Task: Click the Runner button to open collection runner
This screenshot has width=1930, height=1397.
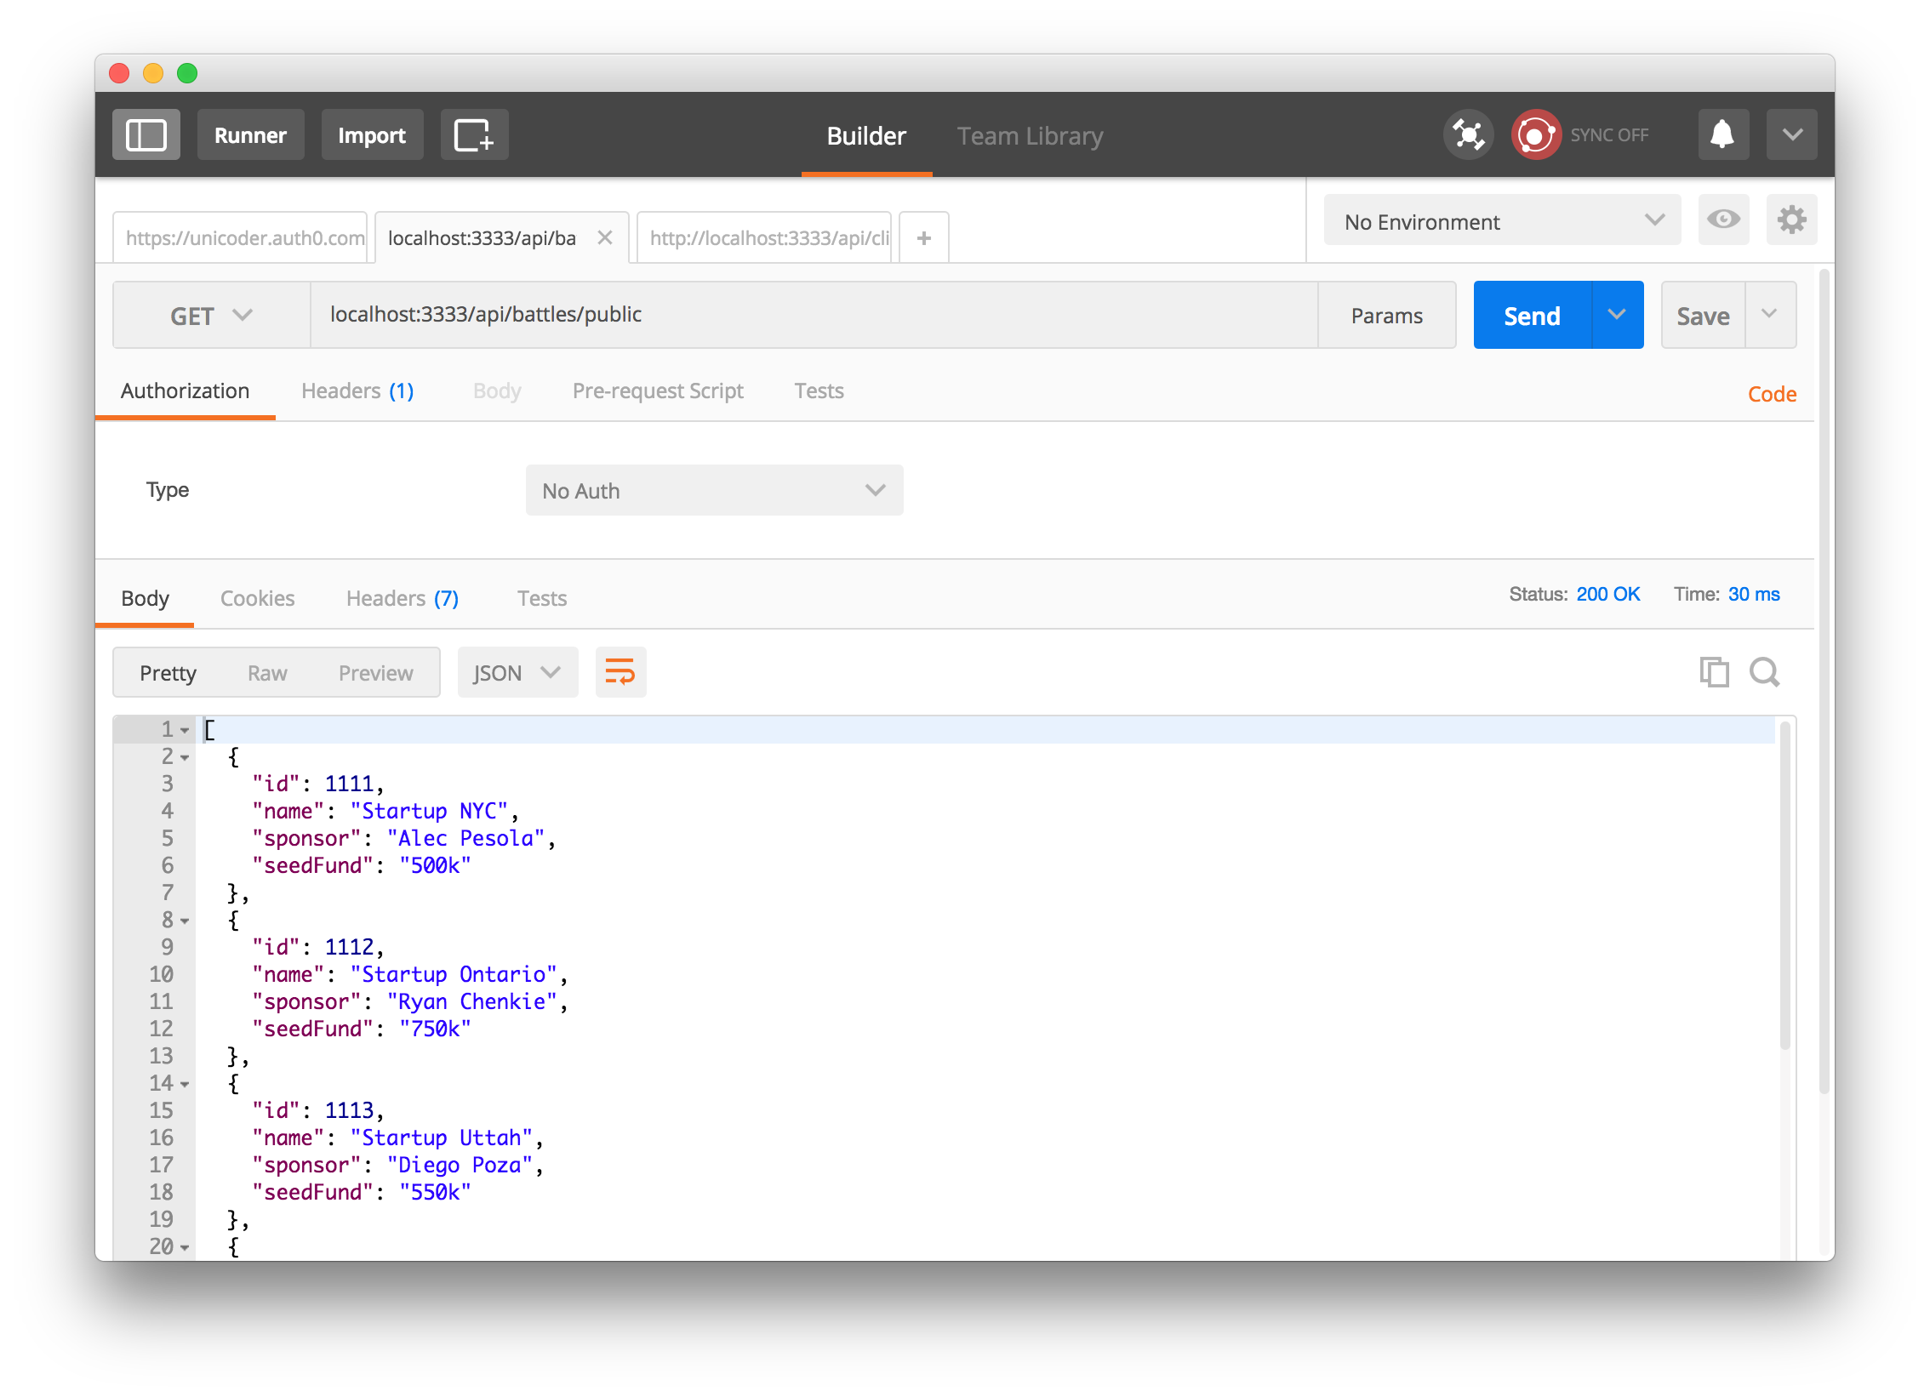Action: tap(248, 135)
